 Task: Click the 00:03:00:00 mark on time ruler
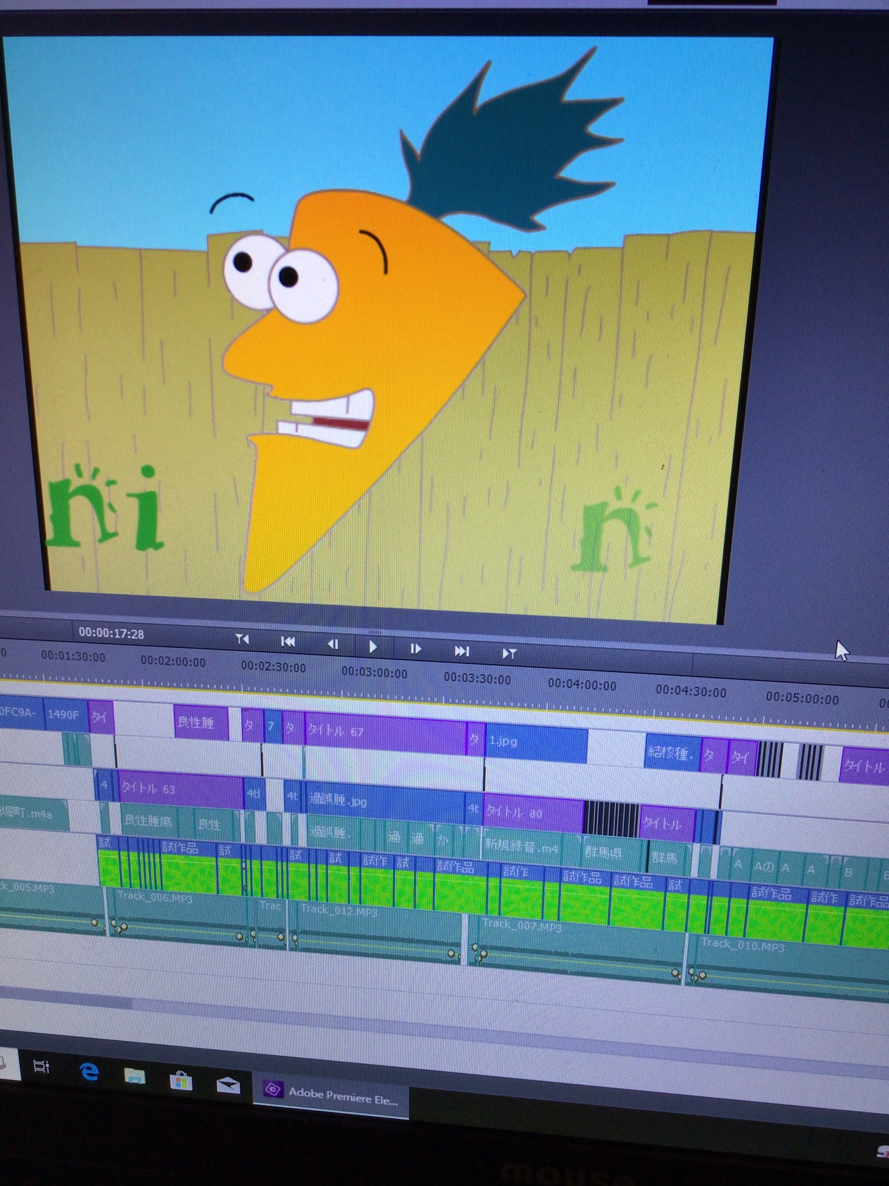[374, 672]
